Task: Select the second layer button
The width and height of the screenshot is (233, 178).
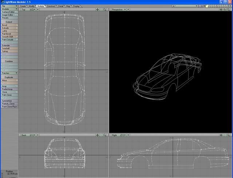Action: click(209, 6)
